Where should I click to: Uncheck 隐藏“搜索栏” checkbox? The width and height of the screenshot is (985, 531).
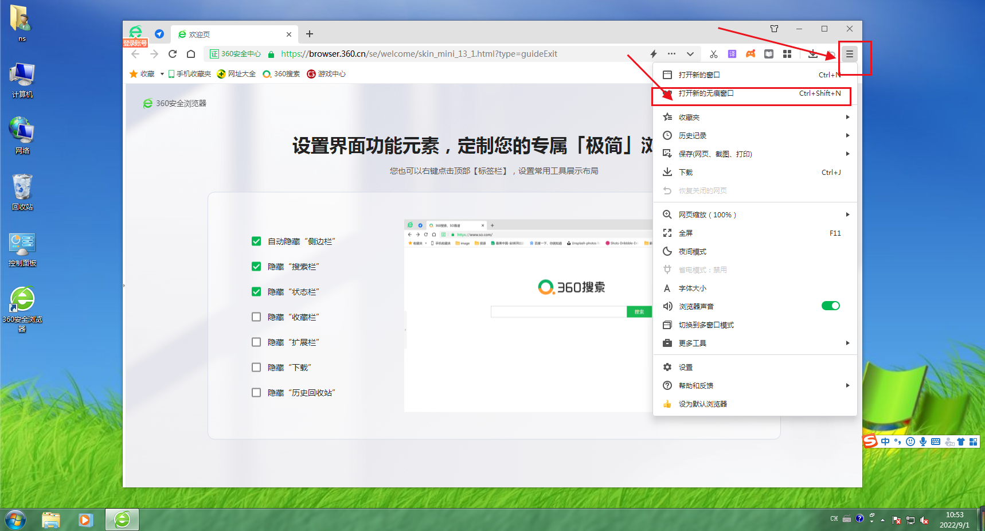click(x=256, y=267)
